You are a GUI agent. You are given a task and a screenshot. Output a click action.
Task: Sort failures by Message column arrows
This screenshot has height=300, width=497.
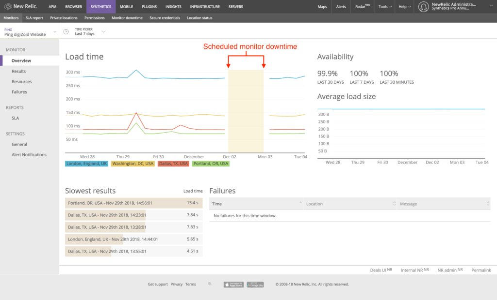coord(488,204)
